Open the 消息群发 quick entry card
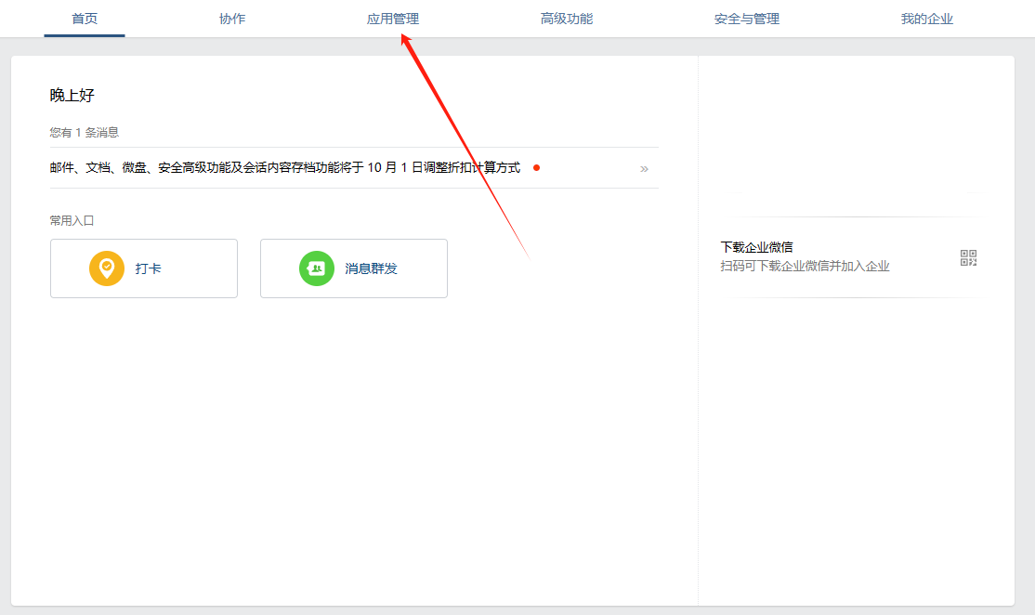 353,268
